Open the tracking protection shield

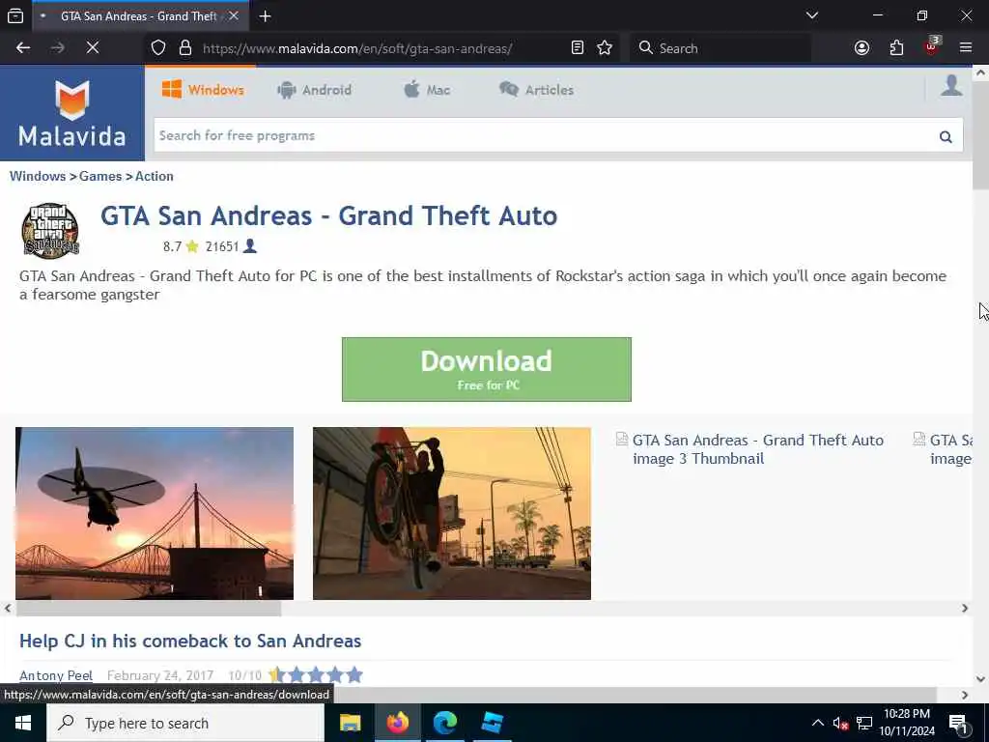point(158,48)
